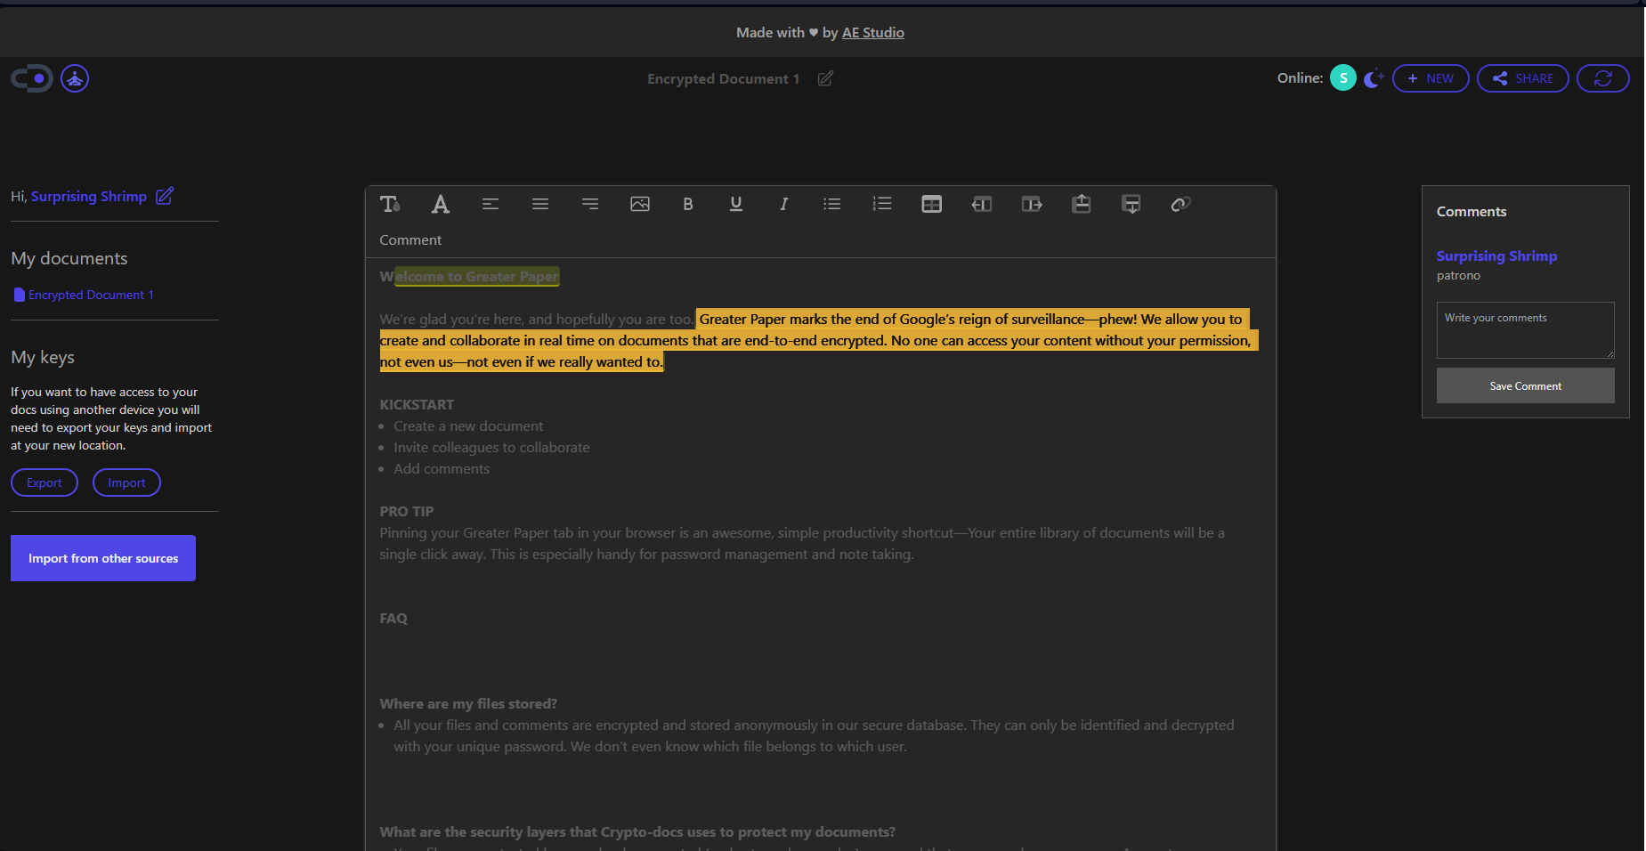Create a numbered list
1646x851 pixels.
[881, 204]
